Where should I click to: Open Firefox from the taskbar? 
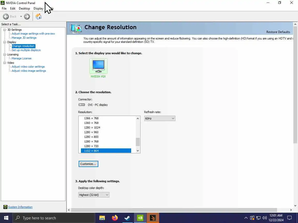(115, 218)
